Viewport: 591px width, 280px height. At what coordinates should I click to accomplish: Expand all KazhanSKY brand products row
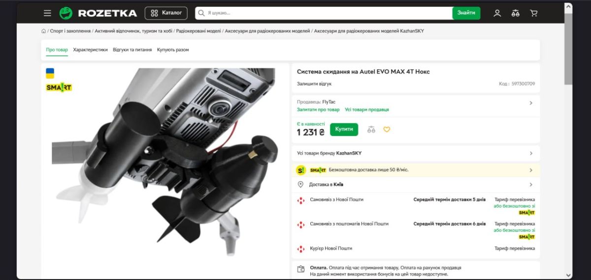point(416,153)
